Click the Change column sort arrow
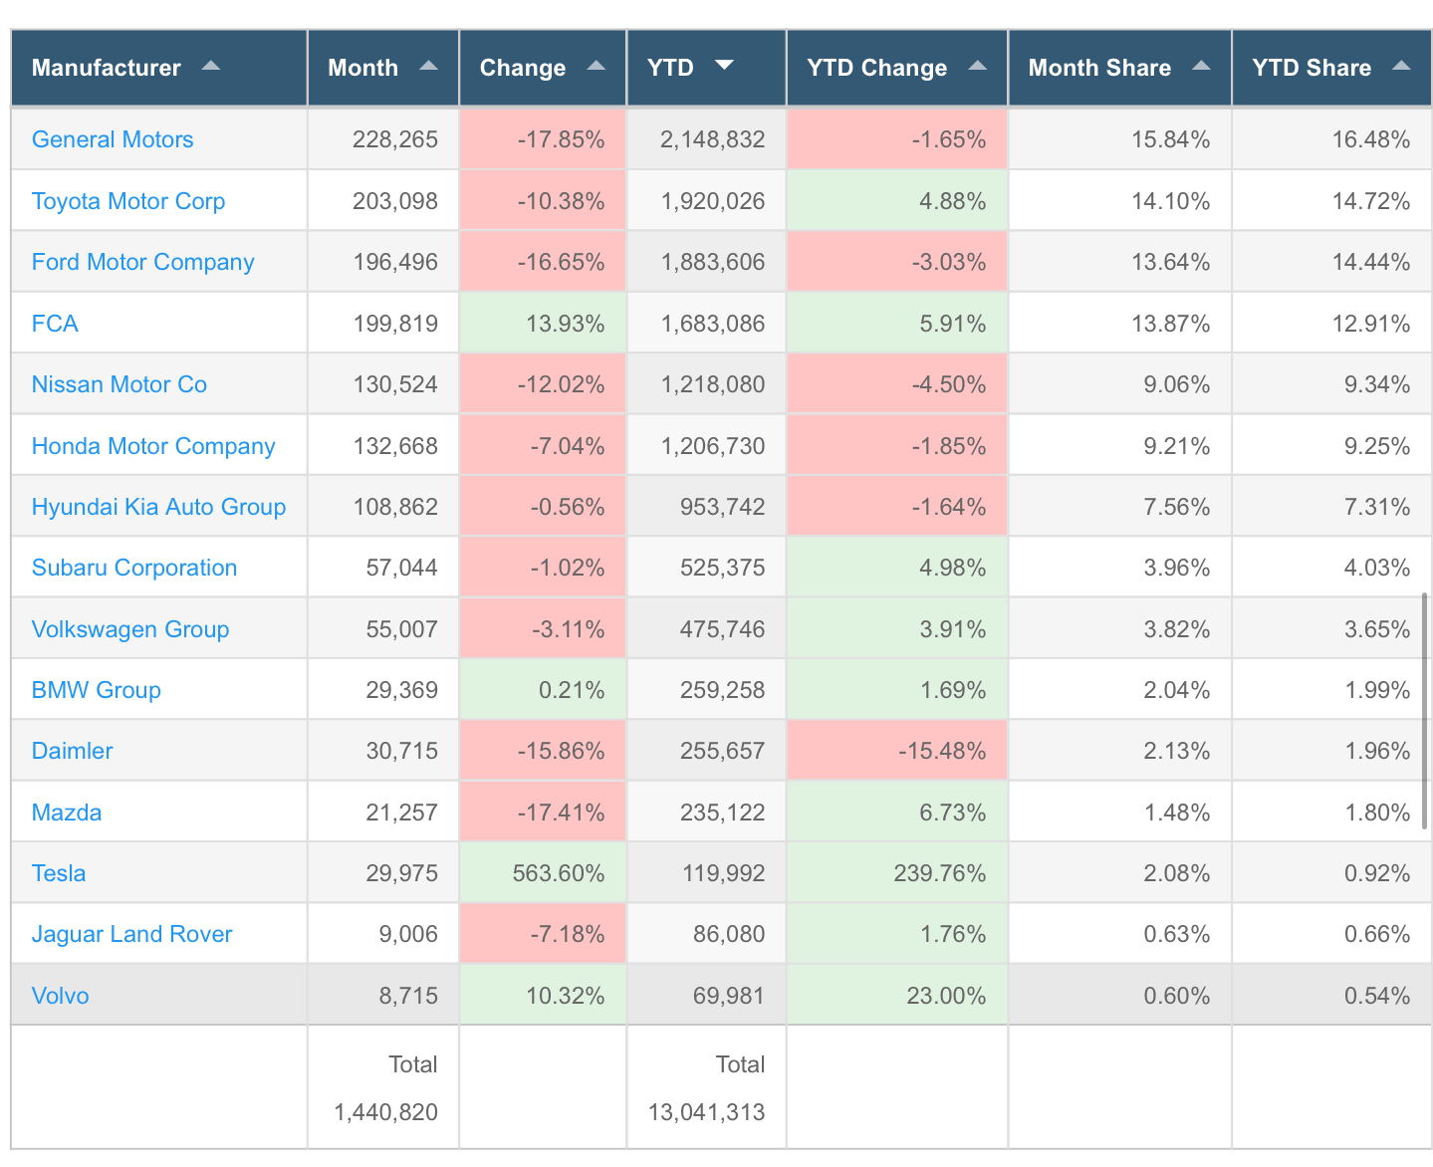1433x1167 pixels. coord(596,66)
